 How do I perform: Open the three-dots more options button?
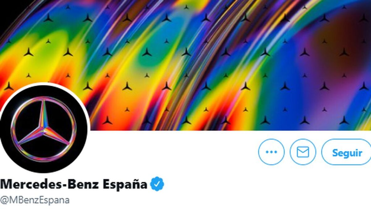271,152
